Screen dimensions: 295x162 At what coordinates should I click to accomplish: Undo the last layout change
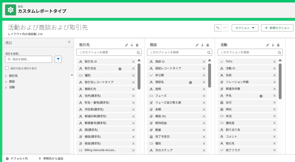click(x=218, y=28)
